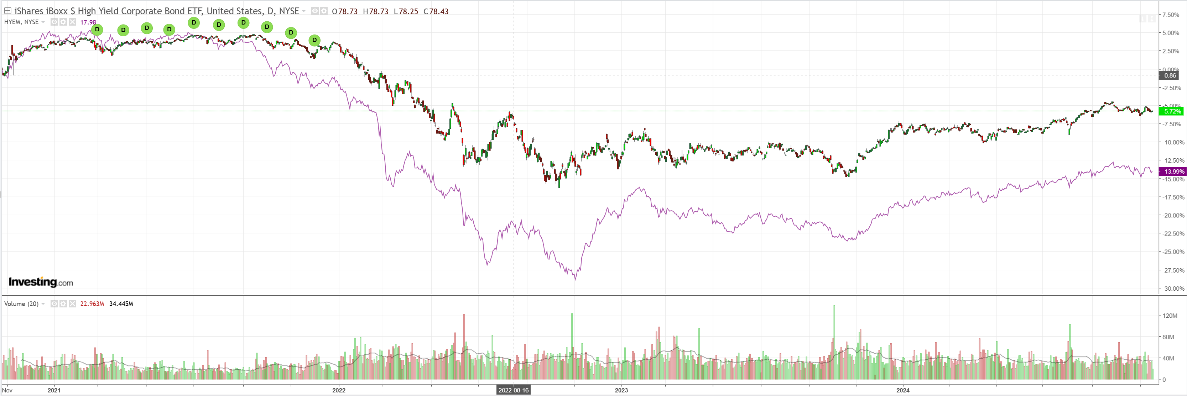Open settings gear for the HYEM series
Image resolution: width=1187 pixels, height=396 pixels.
(63, 22)
